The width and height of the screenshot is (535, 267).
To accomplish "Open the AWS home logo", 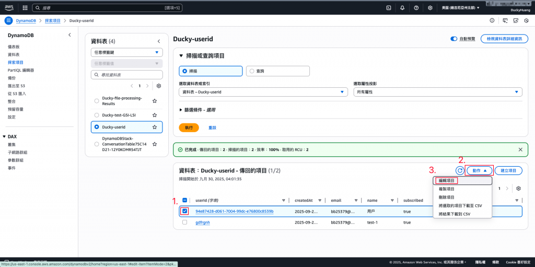I will coord(9,7).
